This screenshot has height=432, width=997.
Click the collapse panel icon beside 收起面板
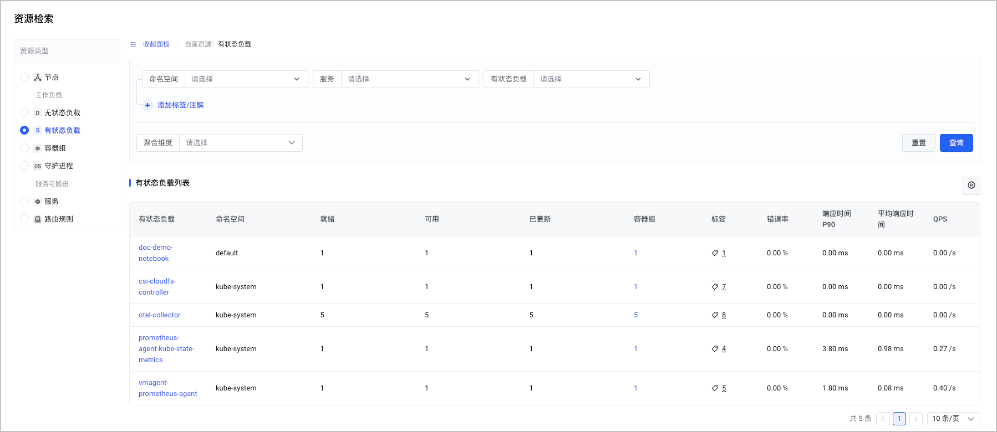133,44
